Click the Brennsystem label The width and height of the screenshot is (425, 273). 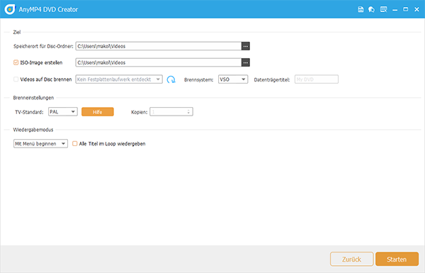click(198, 79)
